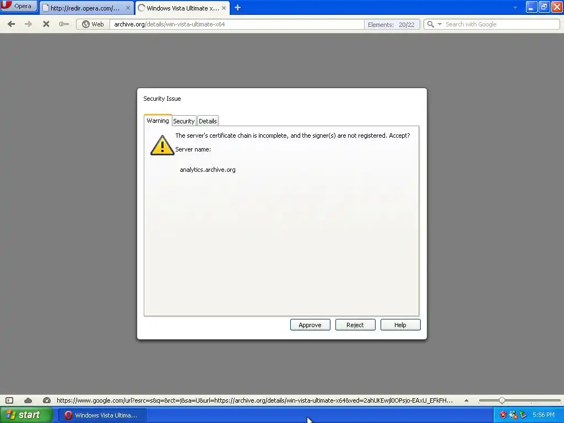Viewport: 564px width, 423px height.
Task: Expand the zoom options arrow in status bar
Action: point(467,400)
